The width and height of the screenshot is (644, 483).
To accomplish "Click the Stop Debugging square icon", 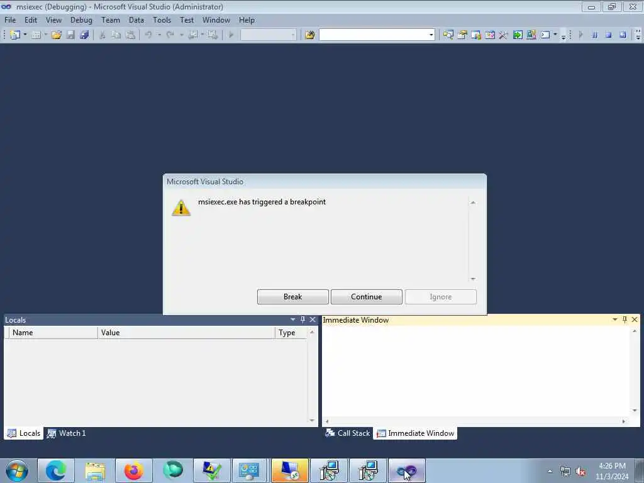I will (x=609, y=35).
